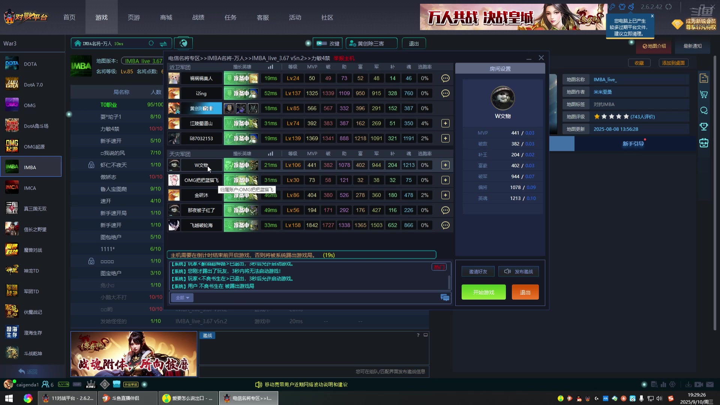Click the 战魂附体 advertisement banner
The height and width of the screenshot is (405, 720).
click(134, 354)
